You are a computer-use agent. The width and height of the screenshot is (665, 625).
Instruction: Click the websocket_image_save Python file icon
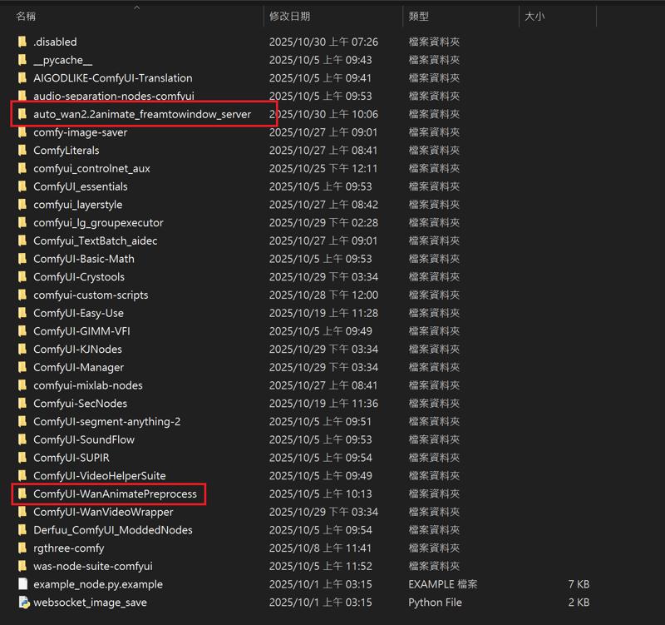click(24, 602)
